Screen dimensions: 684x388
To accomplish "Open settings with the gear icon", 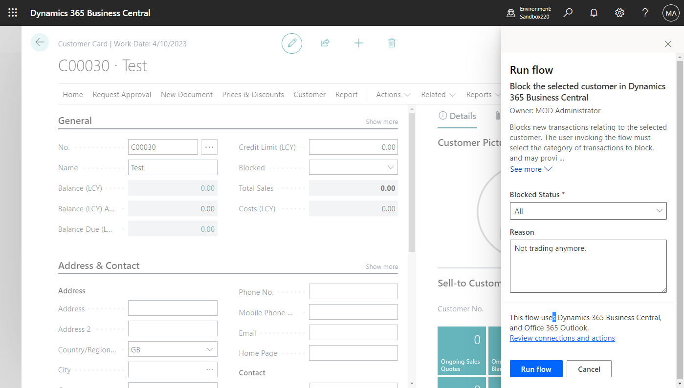I will click(619, 13).
